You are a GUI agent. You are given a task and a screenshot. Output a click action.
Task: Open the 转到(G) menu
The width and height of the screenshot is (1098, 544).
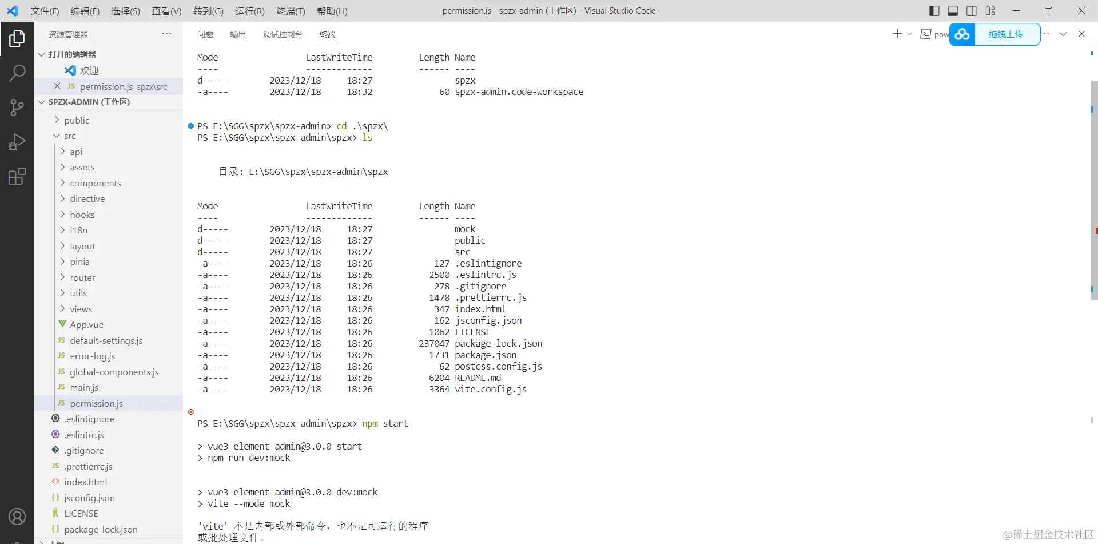[208, 11]
